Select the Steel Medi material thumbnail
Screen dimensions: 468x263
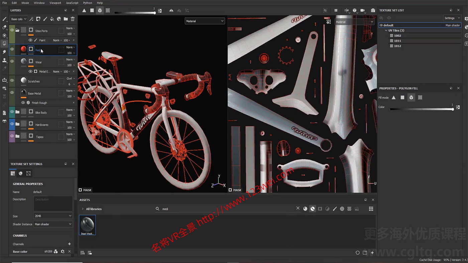pyautogui.click(x=87, y=224)
